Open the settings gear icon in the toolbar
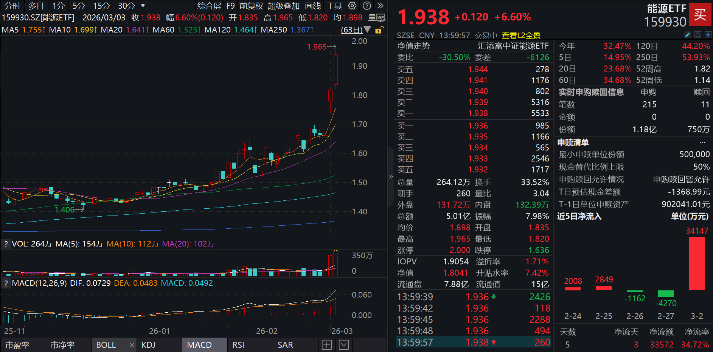 click(x=352, y=6)
